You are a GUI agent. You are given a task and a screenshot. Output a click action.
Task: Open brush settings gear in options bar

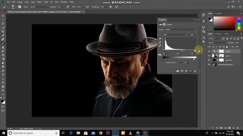click(x=110, y=7)
